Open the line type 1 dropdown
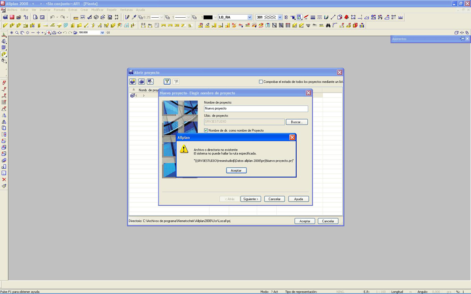This screenshot has height=294, width=471. tap(188, 17)
